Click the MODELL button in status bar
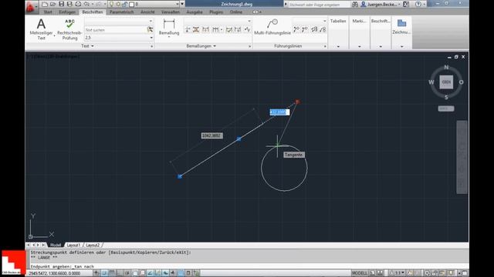The height and width of the screenshot is (277, 494). pyautogui.click(x=360, y=273)
